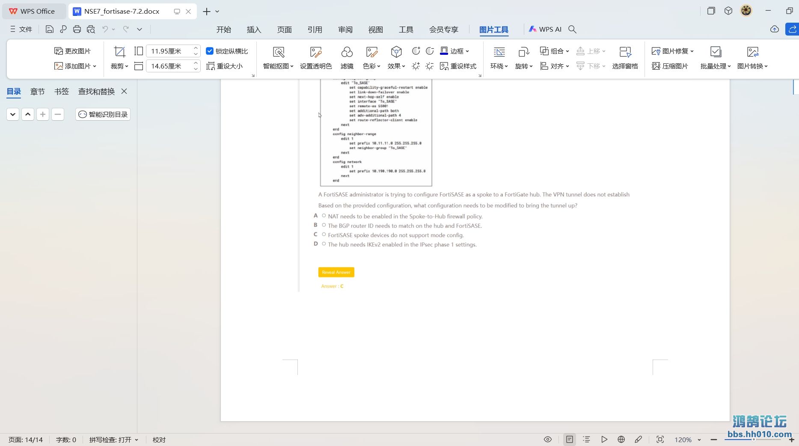Click the effects (效果) cube icon
This screenshot has height=446, width=799.
point(396,52)
